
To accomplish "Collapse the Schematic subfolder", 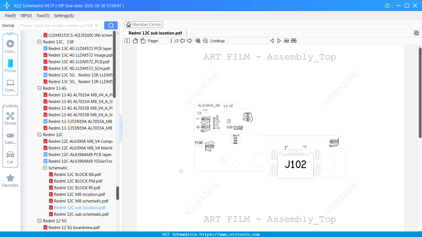I will coord(45,168).
